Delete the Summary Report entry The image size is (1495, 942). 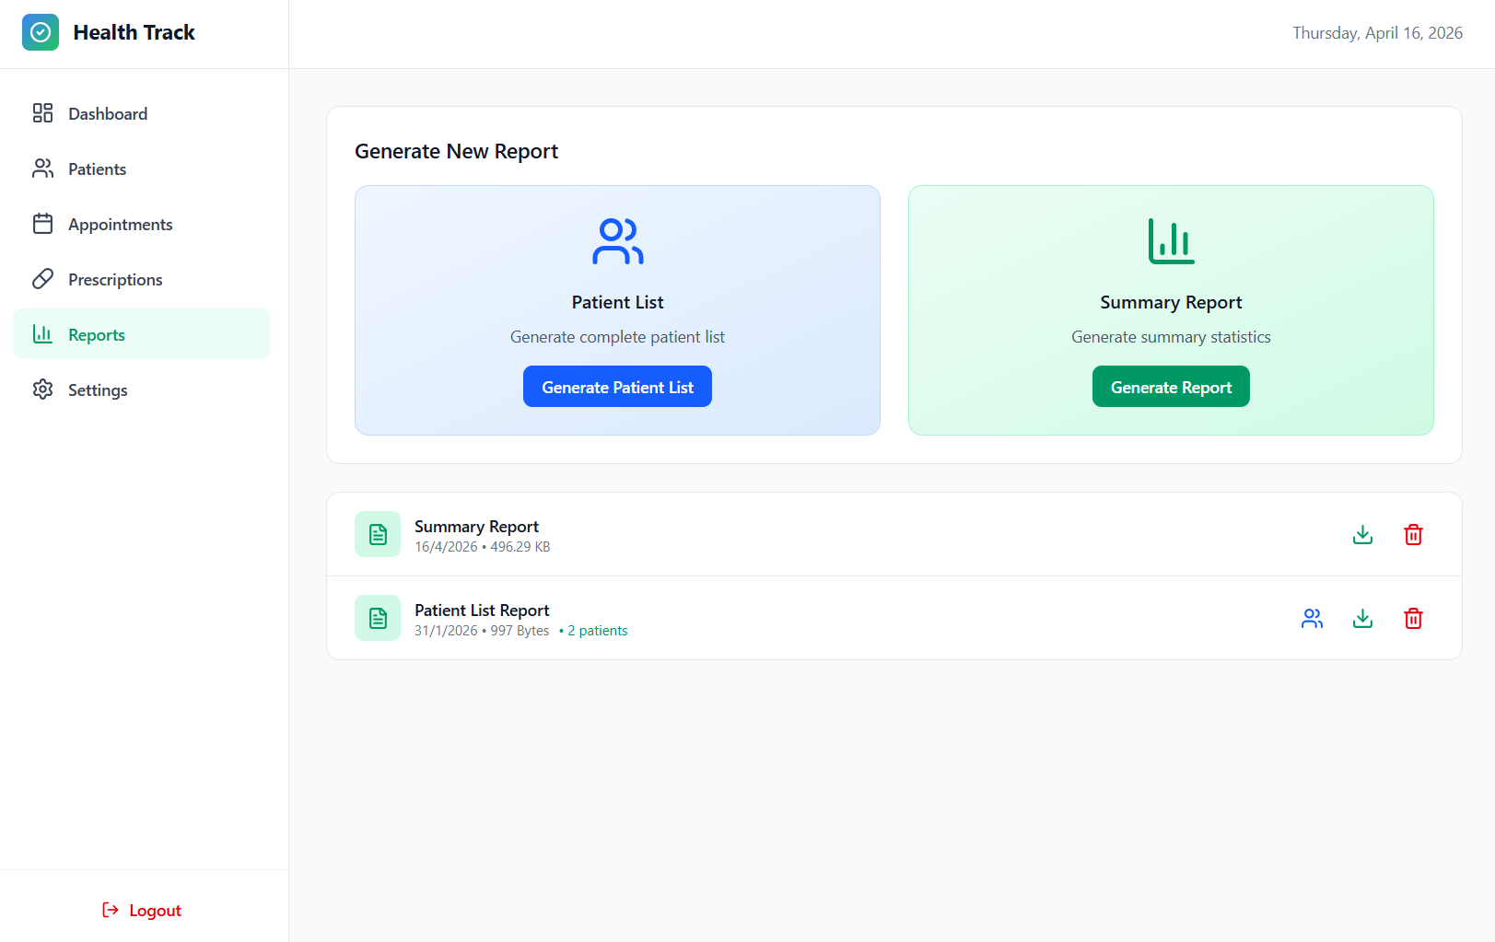pyautogui.click(x=1413, y=535)
